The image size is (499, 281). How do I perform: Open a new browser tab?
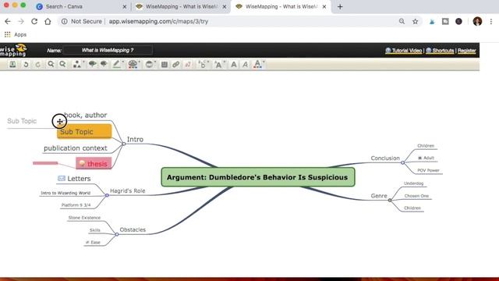pos(340,6)
